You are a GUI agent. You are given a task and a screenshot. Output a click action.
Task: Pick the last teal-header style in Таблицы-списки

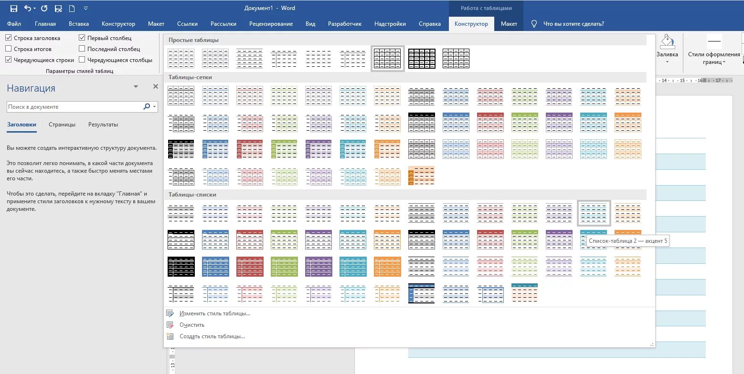pos(525,293)
